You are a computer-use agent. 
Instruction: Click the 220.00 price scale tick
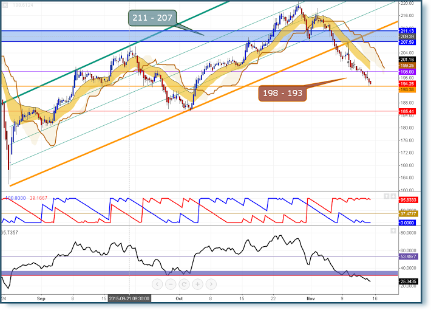[x=407, y=3]
